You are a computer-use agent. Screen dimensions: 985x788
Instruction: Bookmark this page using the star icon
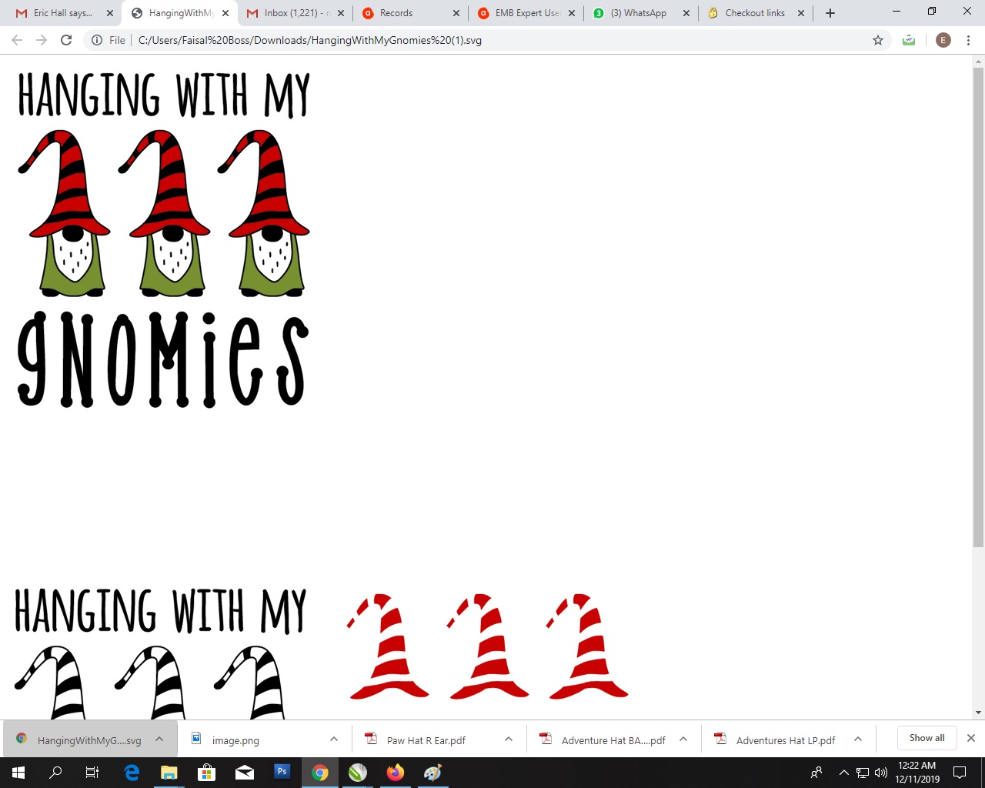878,40
